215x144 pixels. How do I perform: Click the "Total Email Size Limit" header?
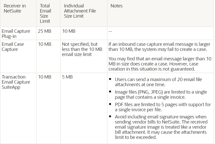coord(45,13)
